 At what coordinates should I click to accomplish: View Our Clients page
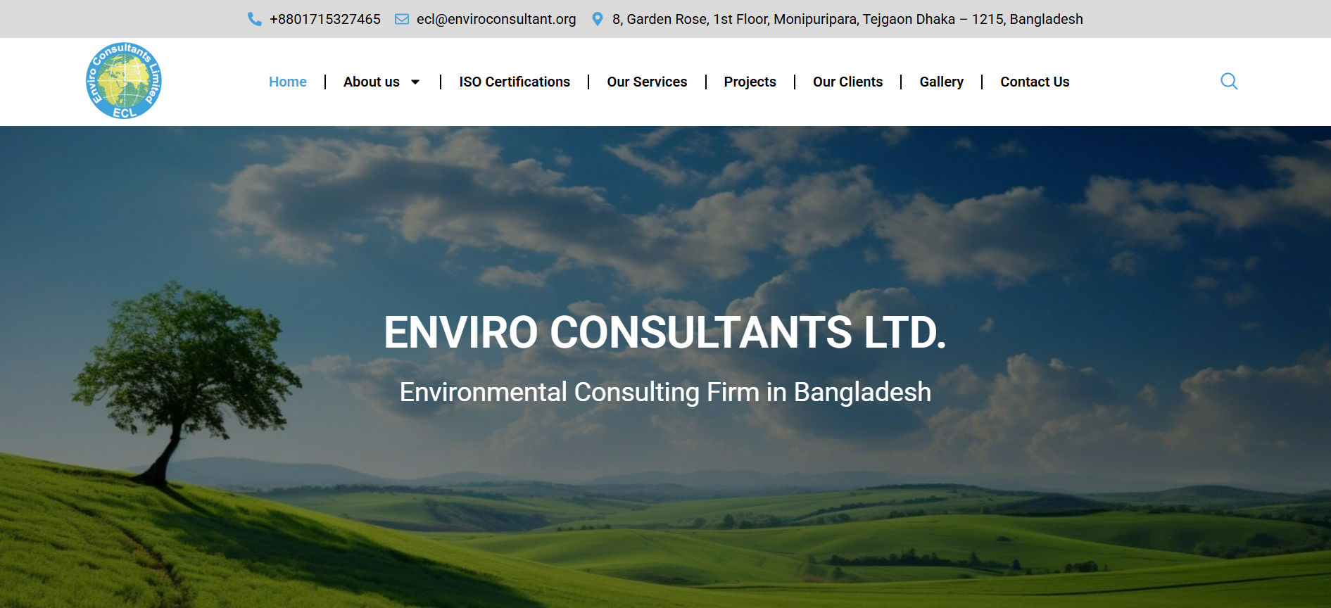tap(847, 82)
